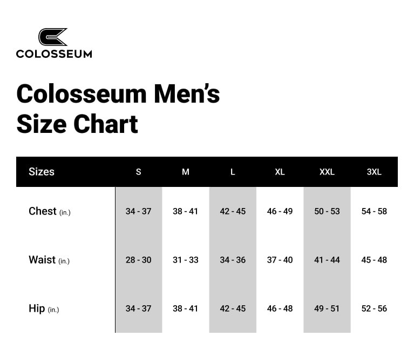
Task: Click the Colosseum logo icon
Action: coord(53,37)
